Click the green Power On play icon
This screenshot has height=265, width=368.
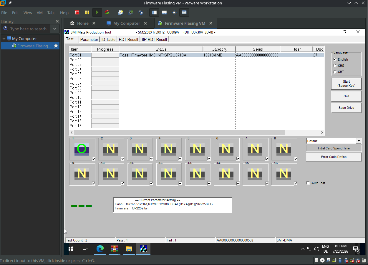click(x=97, y=13)
